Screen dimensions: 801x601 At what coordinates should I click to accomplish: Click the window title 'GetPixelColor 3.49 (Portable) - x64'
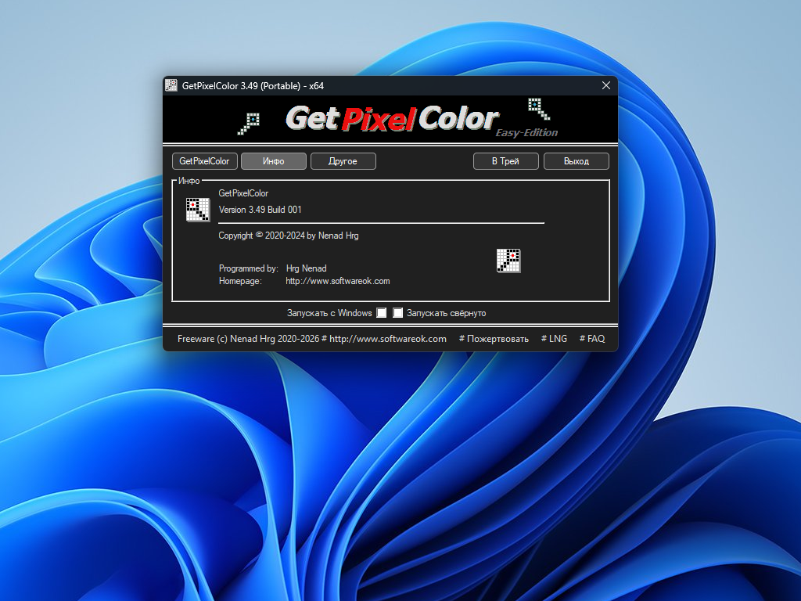(x=253, y=86)
